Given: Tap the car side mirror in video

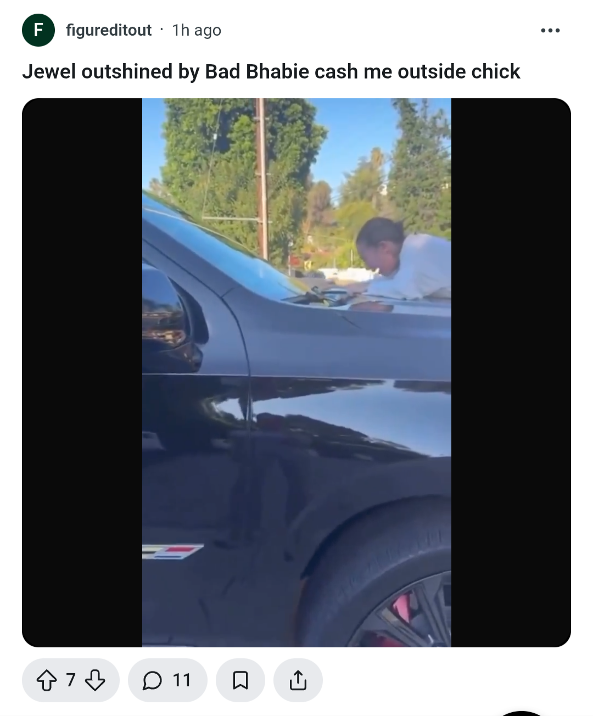Looking at the screenshot, I should pyautogui.click(x=170, y=318).
